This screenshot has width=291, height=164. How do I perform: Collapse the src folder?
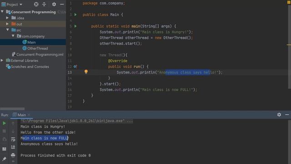(x=8, y=30)
